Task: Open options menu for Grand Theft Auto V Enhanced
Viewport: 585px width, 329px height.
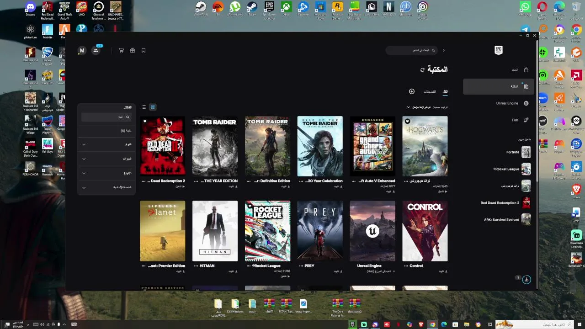Action: tap(354, 181)
